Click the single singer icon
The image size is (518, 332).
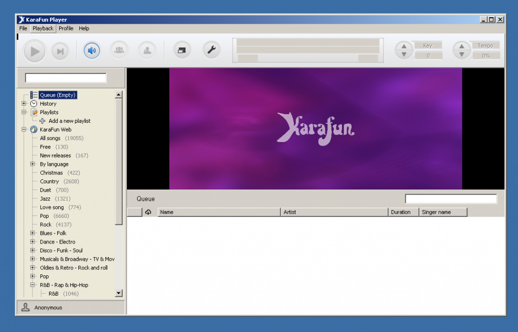pos(147,51)
